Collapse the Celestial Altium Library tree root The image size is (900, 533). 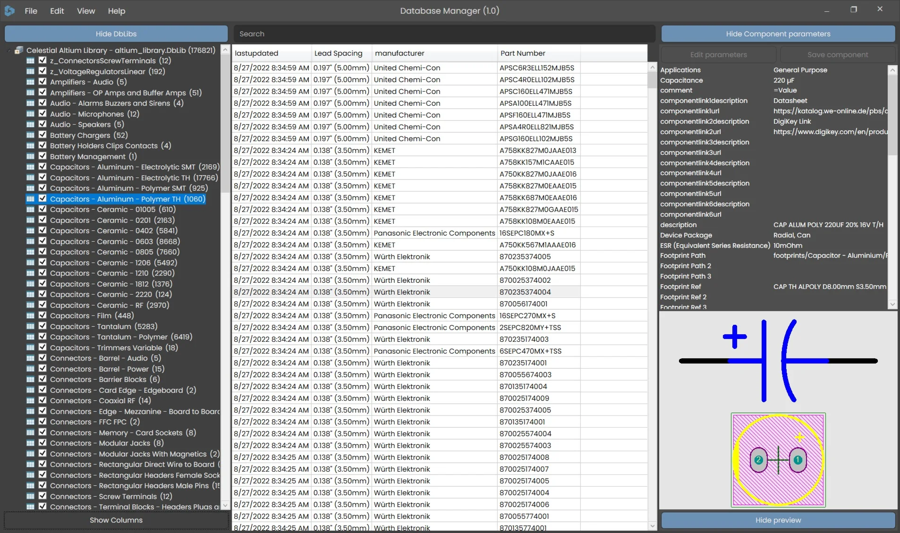click(x=9, y=50)
